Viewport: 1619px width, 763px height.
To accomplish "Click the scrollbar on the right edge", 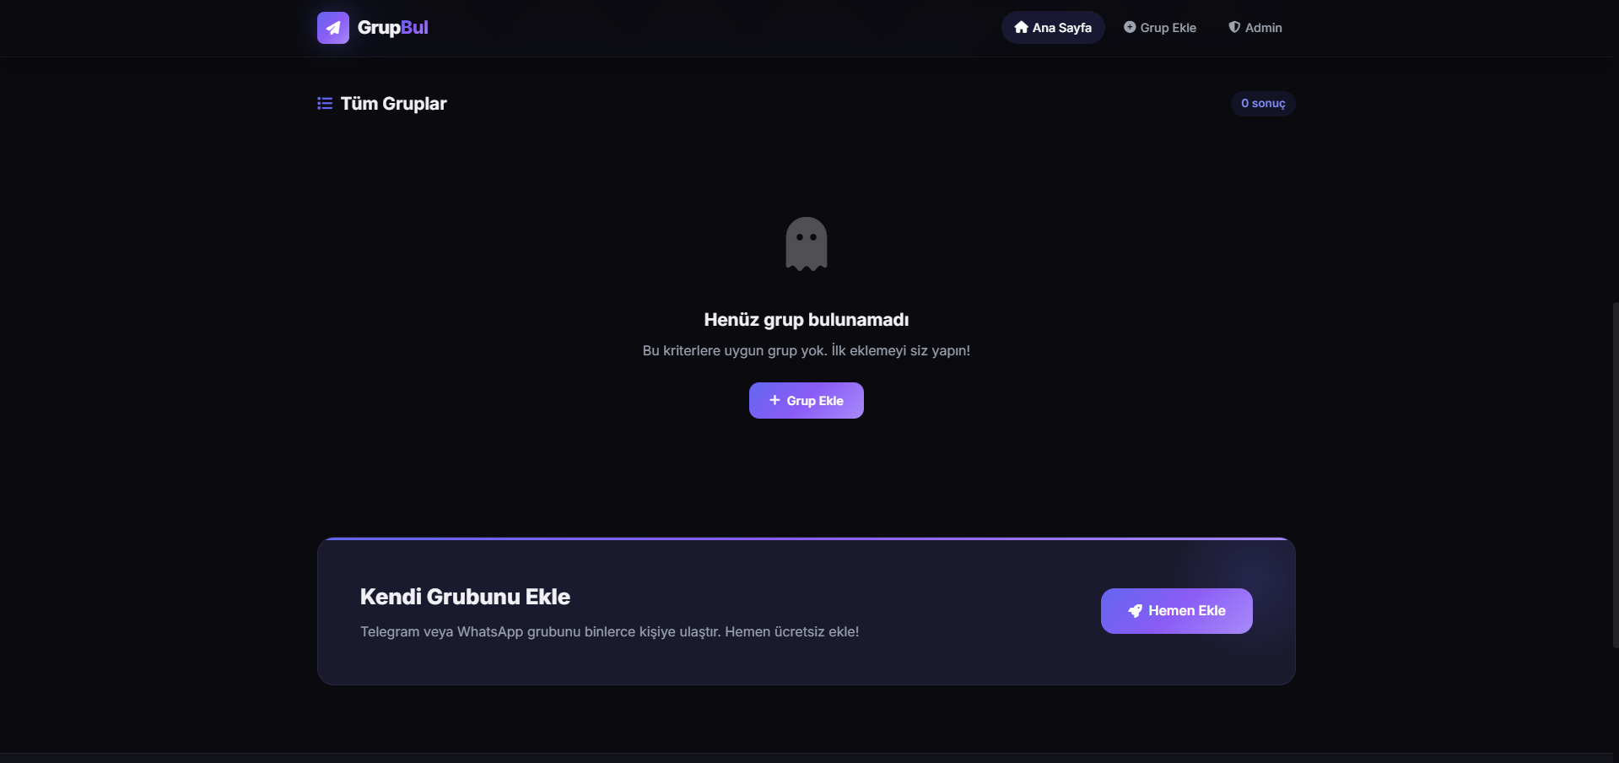I will pyautogui.click(x=1612, y=477).
